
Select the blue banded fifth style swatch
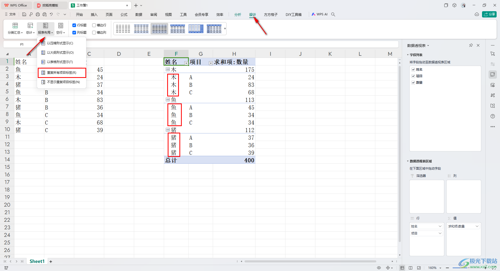196,29
